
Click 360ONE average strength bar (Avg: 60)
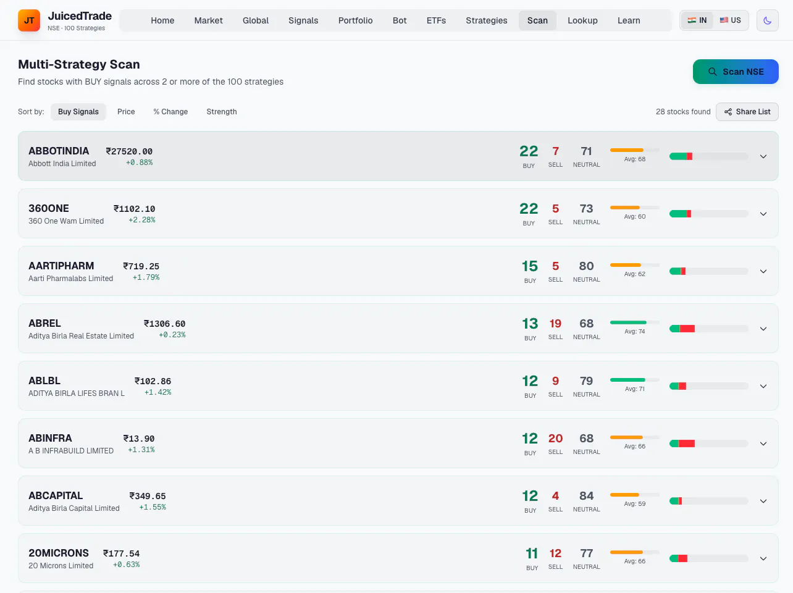coord(635,208)
